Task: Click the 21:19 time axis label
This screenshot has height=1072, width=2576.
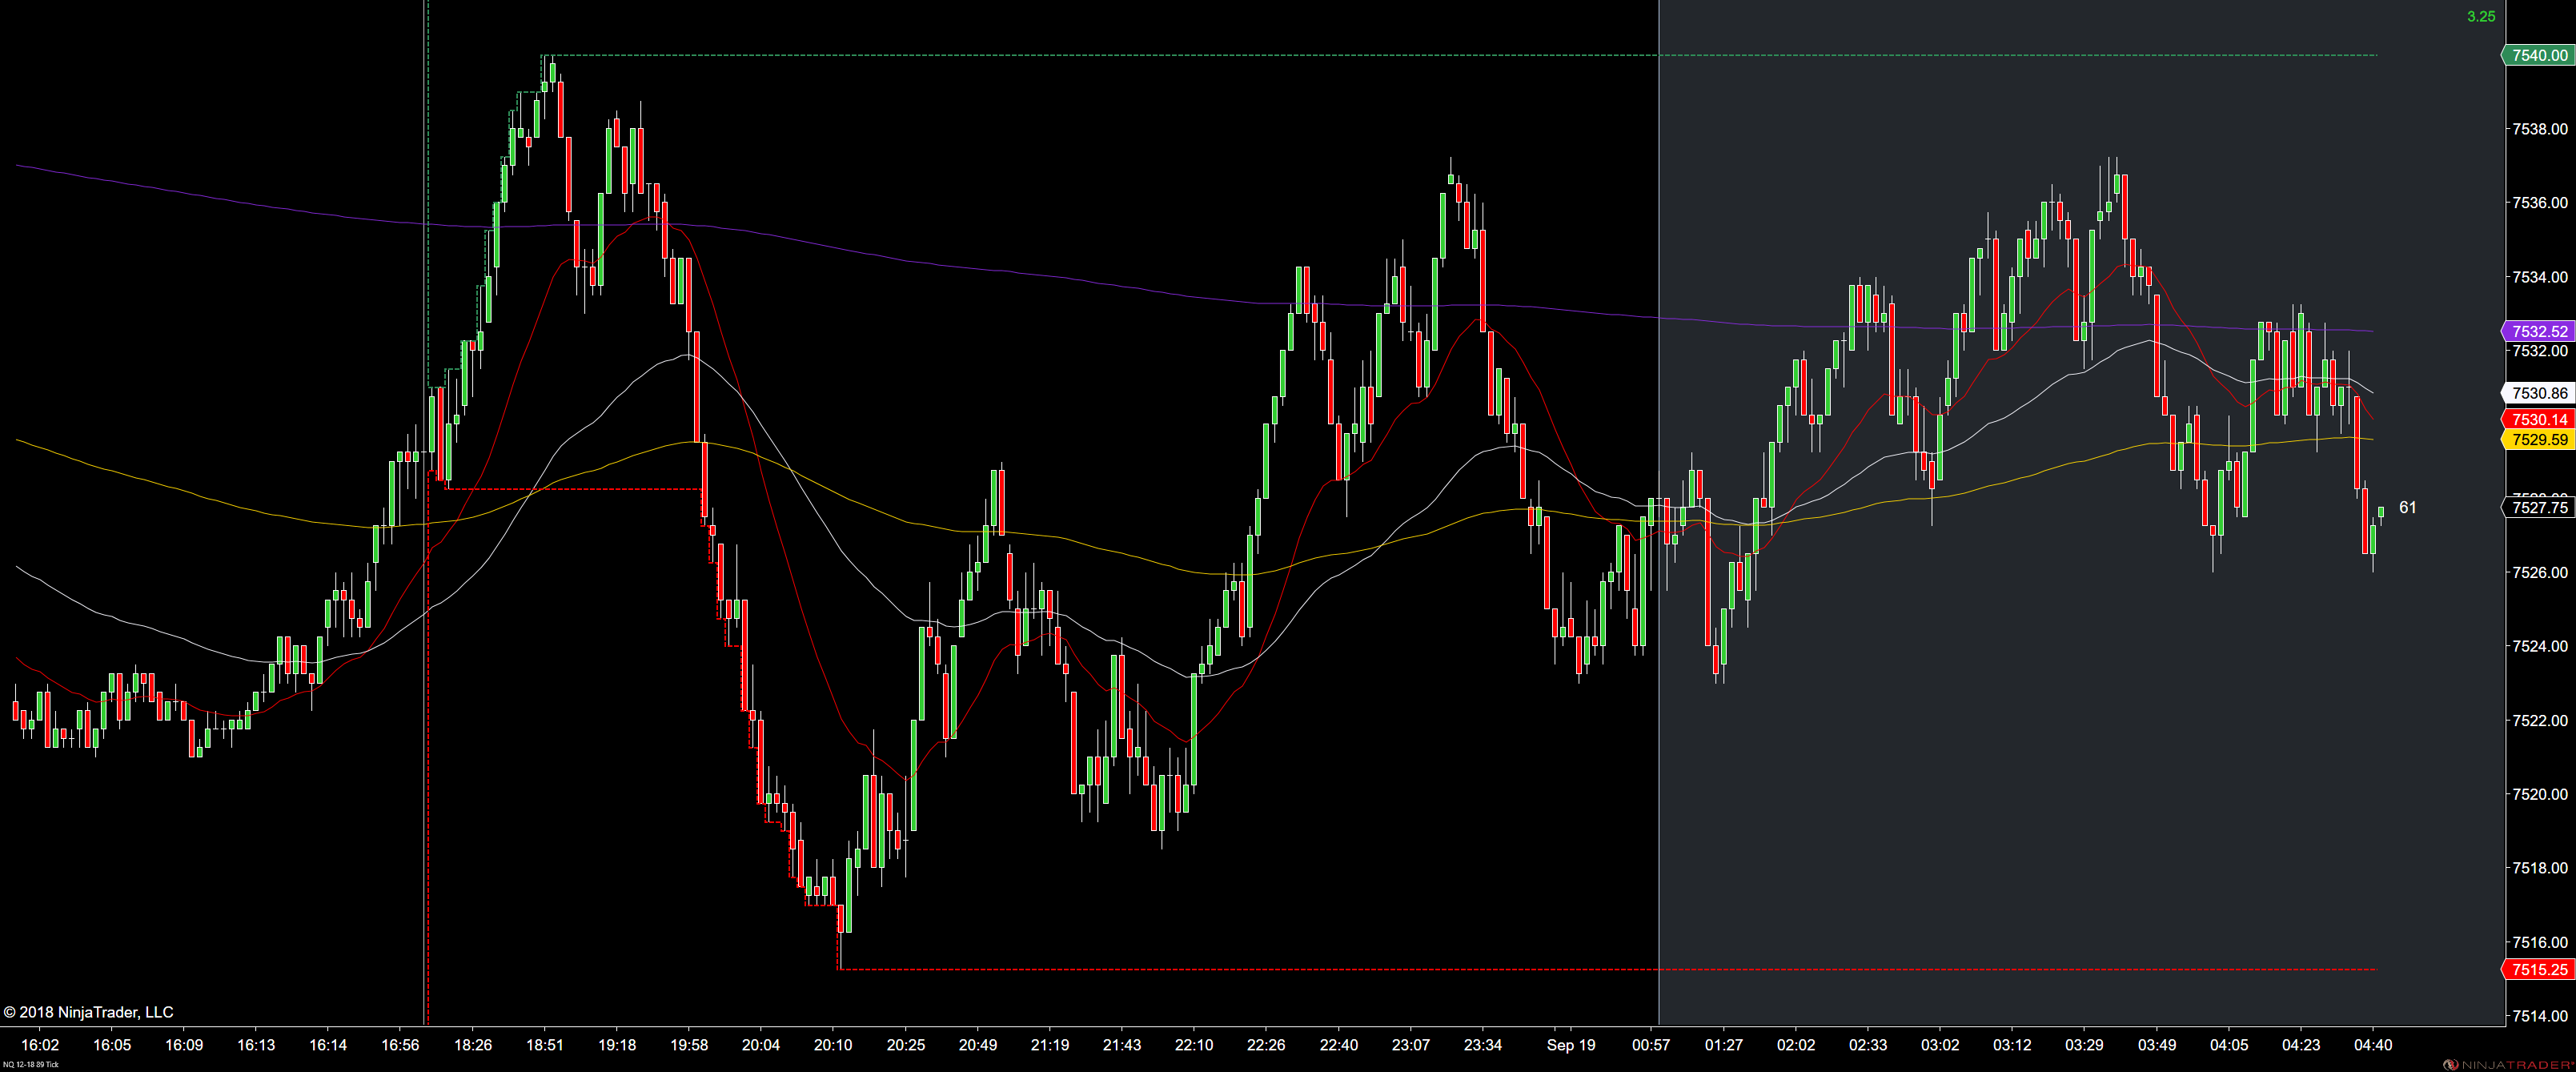Action: 1050,1045
